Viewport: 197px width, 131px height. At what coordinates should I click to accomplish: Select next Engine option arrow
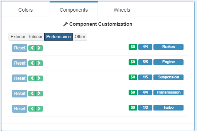pyautogui.click(x=39, y=63)
